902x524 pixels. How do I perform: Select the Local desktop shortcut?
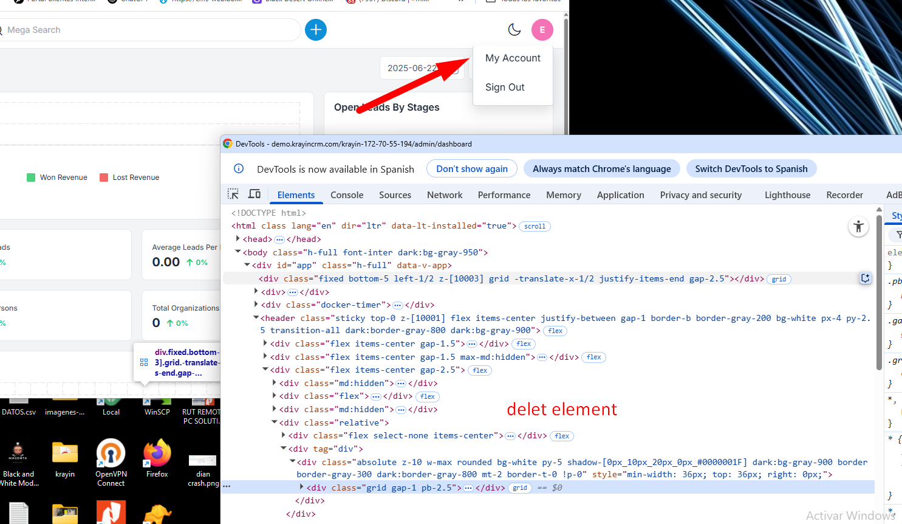click(111, 407)
